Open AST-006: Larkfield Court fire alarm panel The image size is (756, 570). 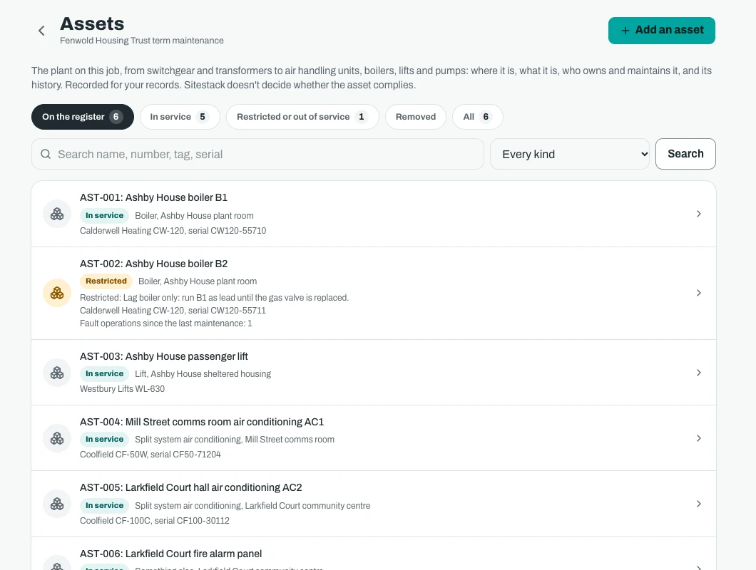point(374,554)
